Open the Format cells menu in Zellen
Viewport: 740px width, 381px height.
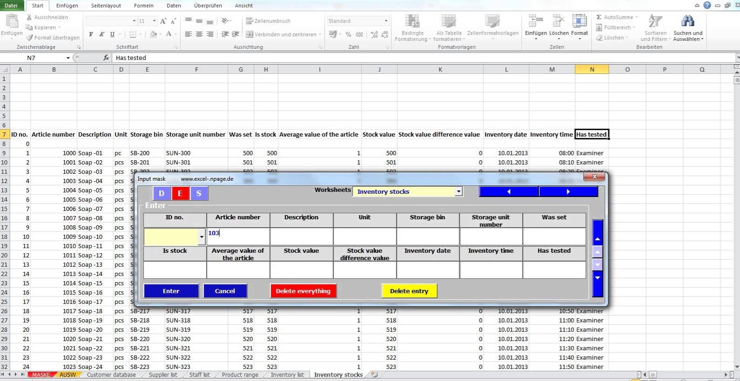click(x=579, y=26)
